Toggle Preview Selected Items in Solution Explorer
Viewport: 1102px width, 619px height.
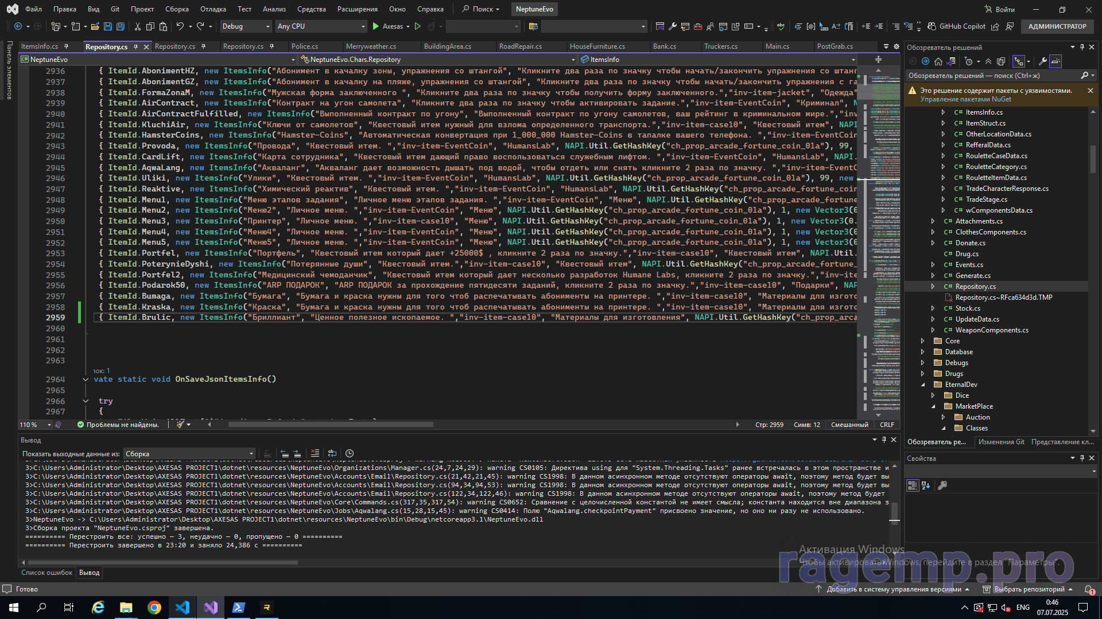pyautogui.click(x=1056, y=61)
